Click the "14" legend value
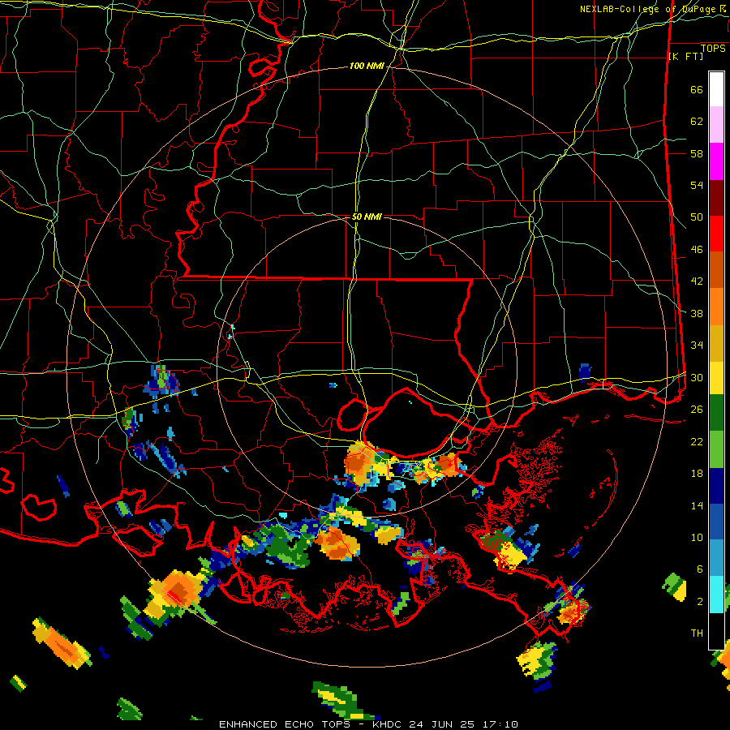This screenshot has height=730, width=730. tap(697, 505)
